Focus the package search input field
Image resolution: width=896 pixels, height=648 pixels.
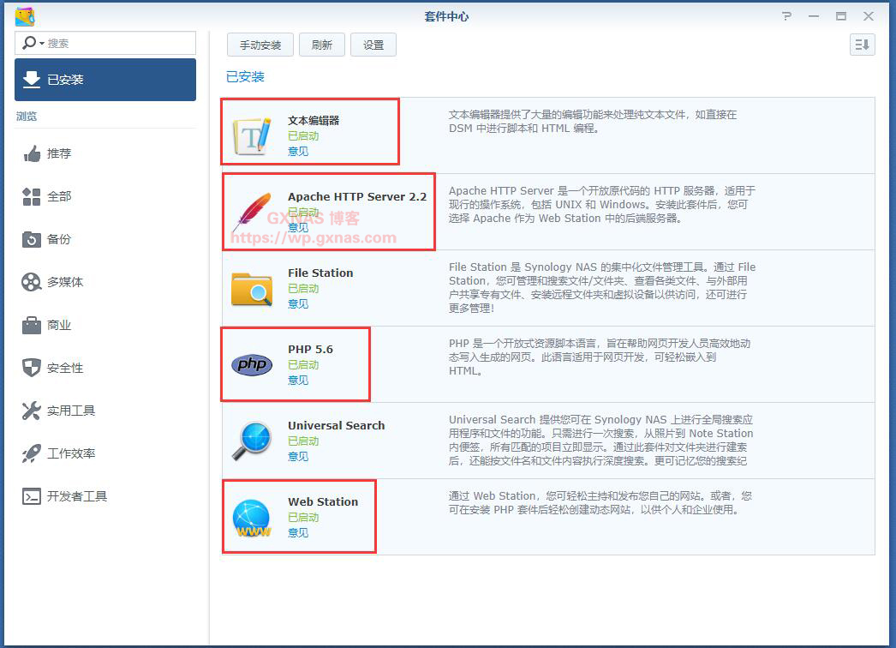tap(118, 43)
